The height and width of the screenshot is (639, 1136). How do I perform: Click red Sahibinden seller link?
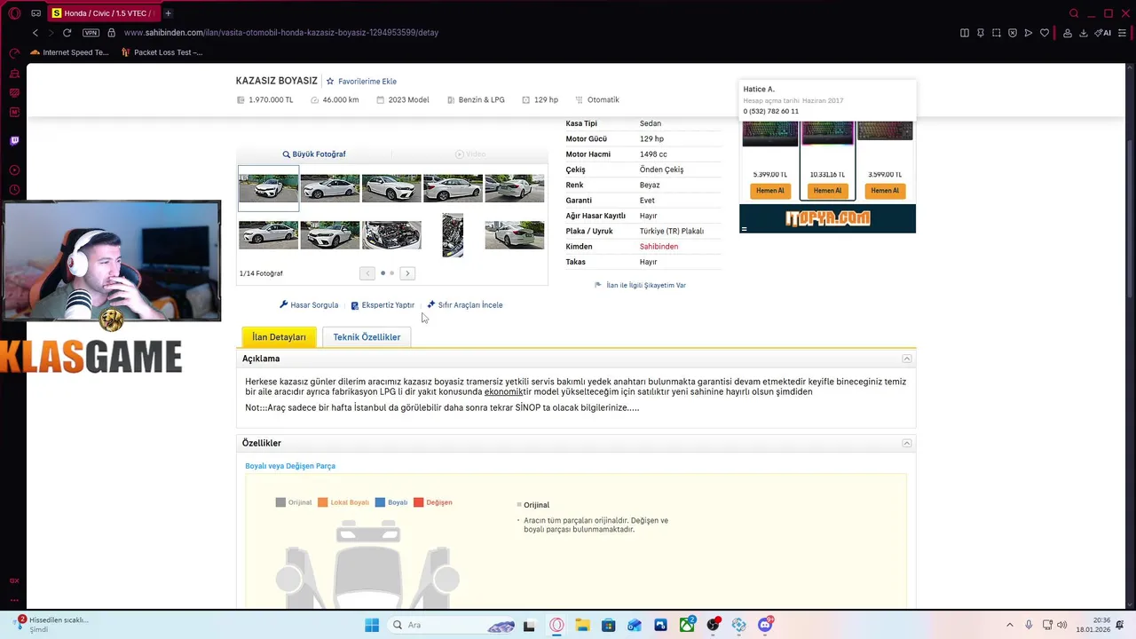[659, 247]
